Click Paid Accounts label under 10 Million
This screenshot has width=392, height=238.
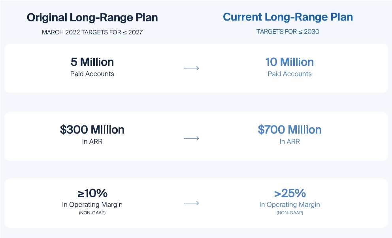click(290, 74)
